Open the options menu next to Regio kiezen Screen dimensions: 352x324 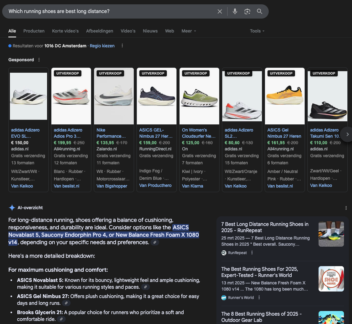(x=122, y=46)
